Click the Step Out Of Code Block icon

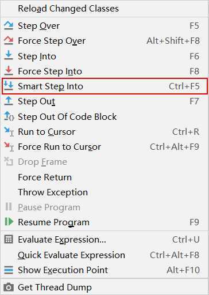pyautogui.click(x=9, y=116)
